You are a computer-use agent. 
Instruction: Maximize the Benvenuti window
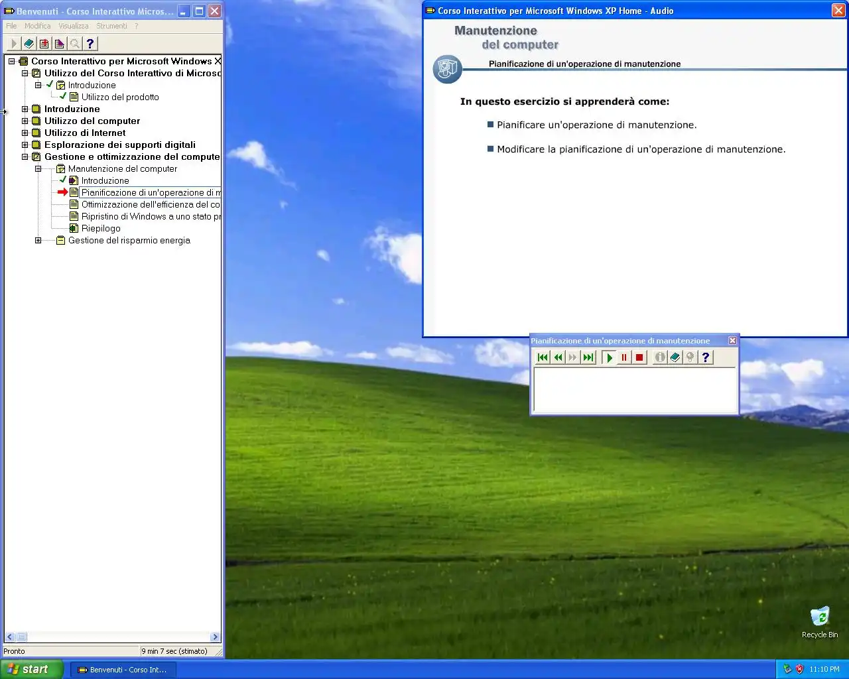[x=199, y=11]
